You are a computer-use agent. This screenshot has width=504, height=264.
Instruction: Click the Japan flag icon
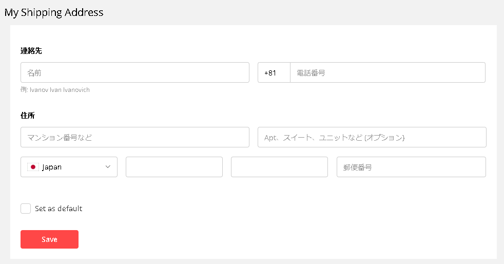[x=33, y=167]
